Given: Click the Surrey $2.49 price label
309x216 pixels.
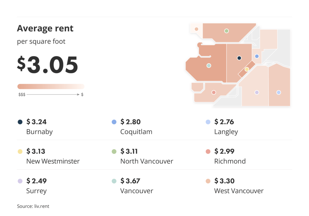Looking at the screenshot, I should pos(37,181).
